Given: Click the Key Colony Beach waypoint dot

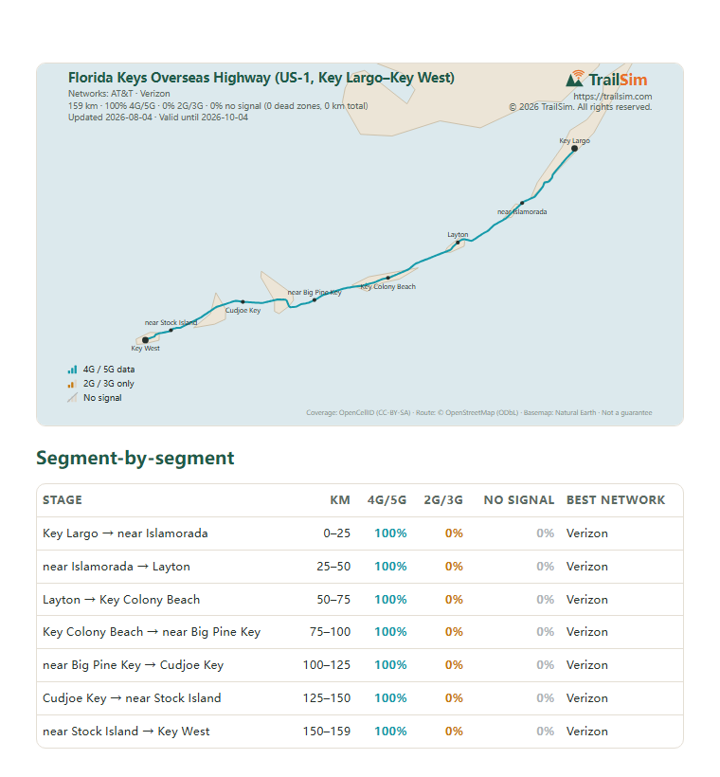Looking at the screenshot, I should pos(388,278).
